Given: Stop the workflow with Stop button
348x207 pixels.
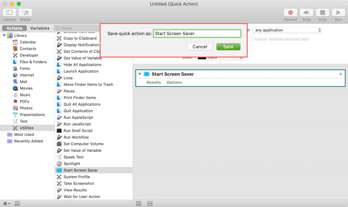Looking at the screenshot, I should click(322, 12).
